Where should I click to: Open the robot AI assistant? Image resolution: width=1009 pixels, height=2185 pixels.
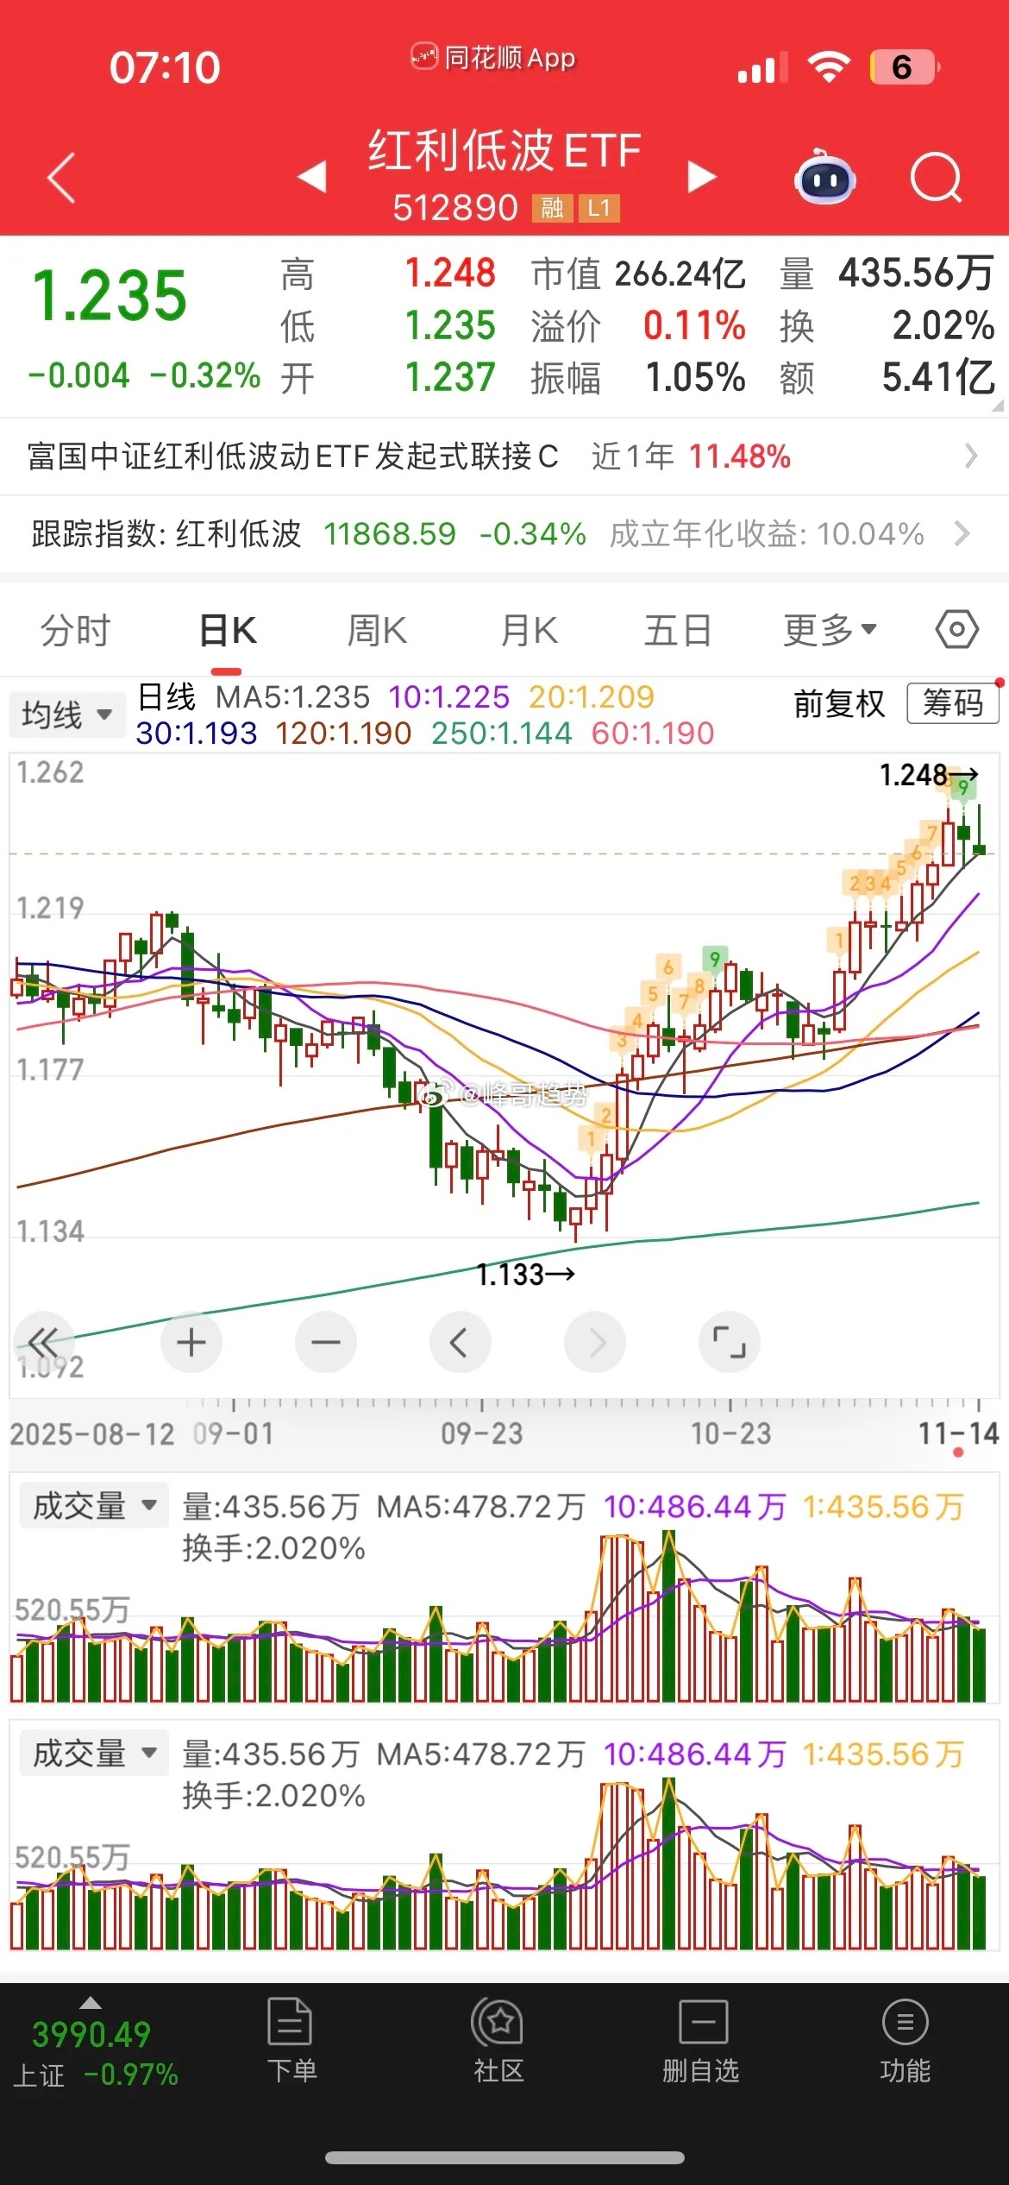click(824, 177)
